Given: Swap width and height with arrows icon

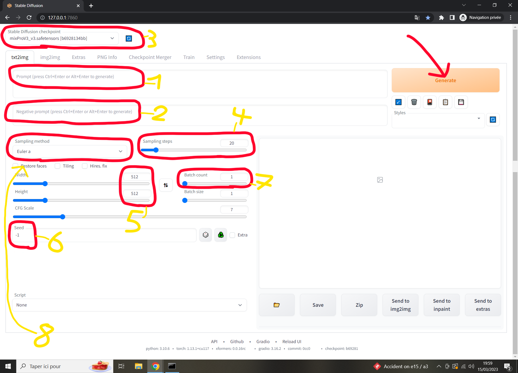Looking at the screenshot, I should coord(166,185).
